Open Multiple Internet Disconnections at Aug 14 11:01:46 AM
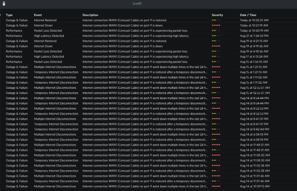The image size is (297, 191). click(55, 176)
